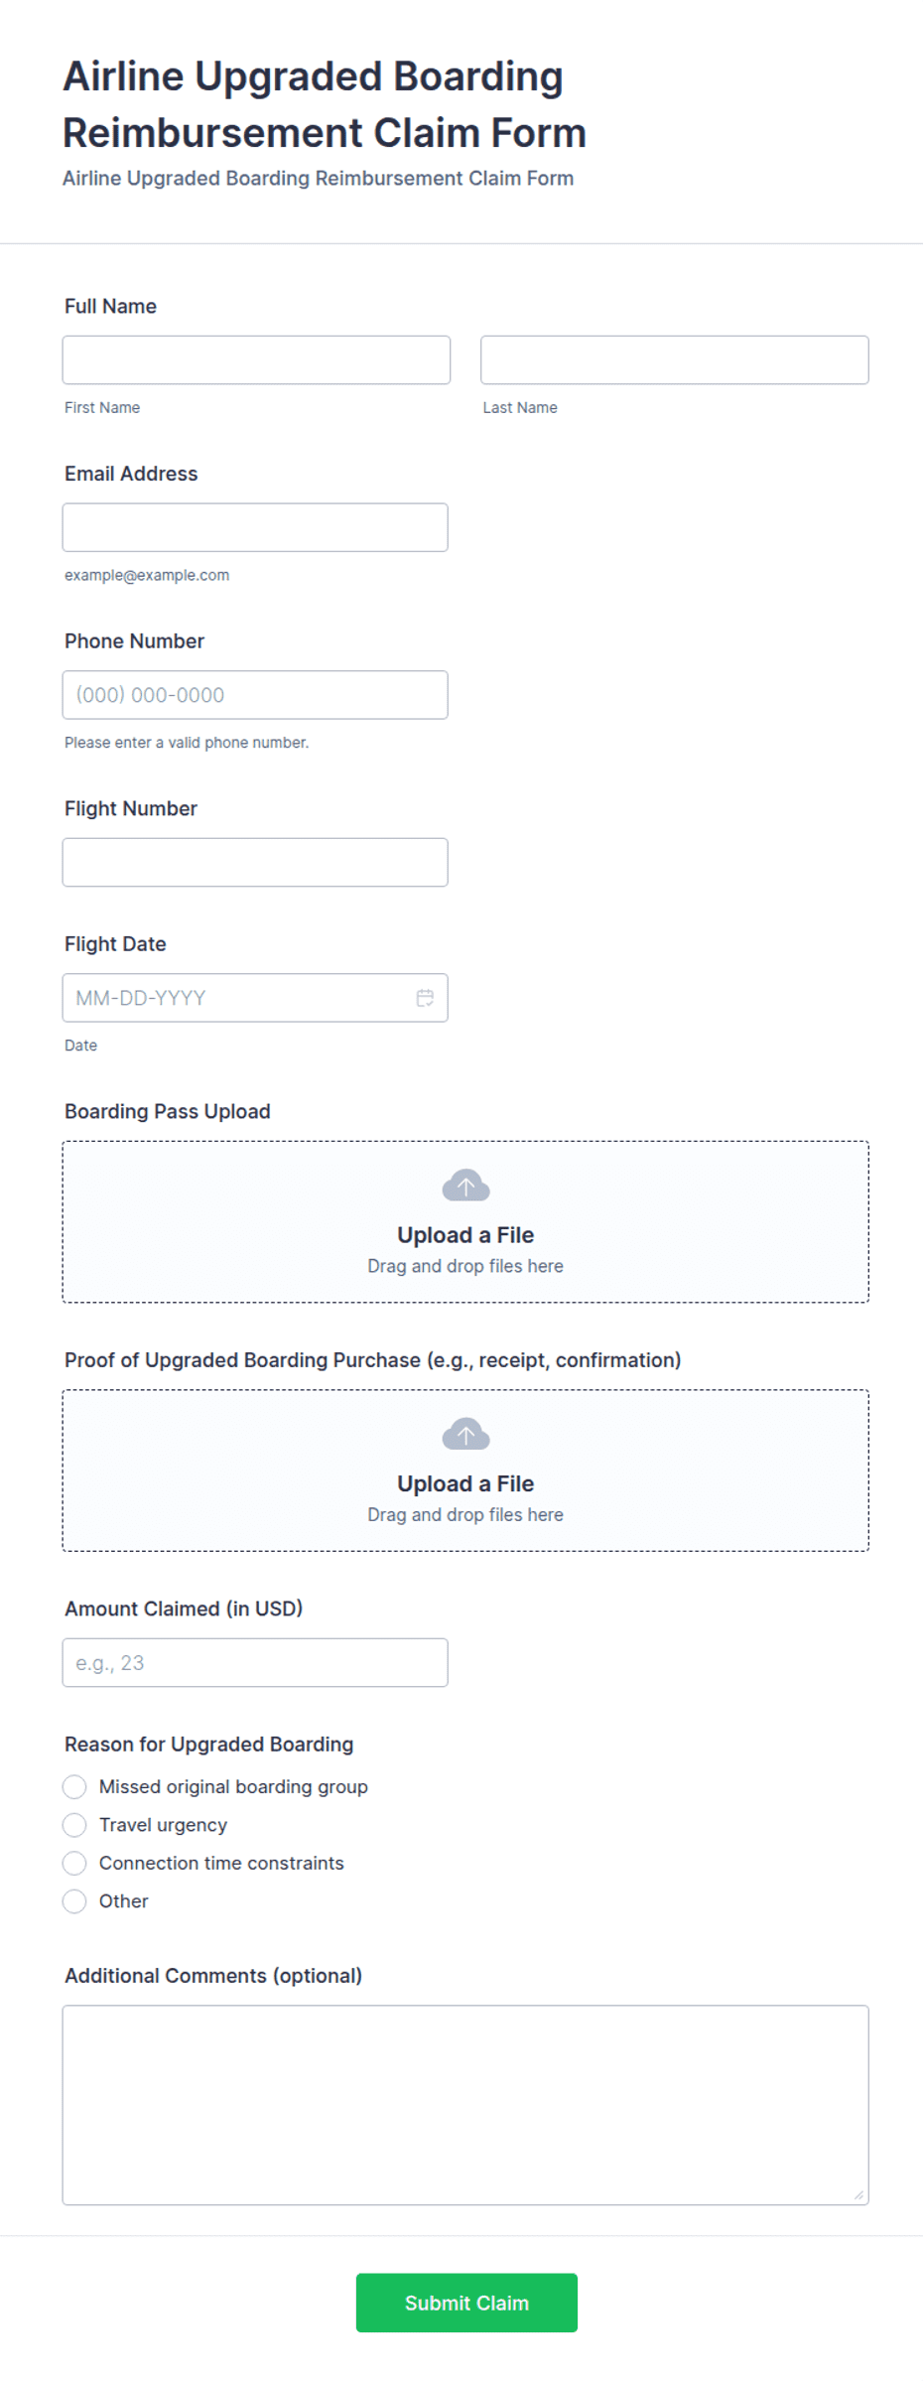Screen dimensions: 923x2381
Task: Click inside the Additional Comments text area
Action: coord(465,2105)
